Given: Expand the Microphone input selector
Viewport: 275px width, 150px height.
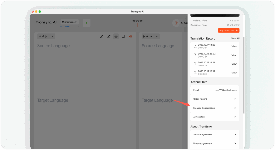Looking at the screenshot, I should click(x=69, y=22).
